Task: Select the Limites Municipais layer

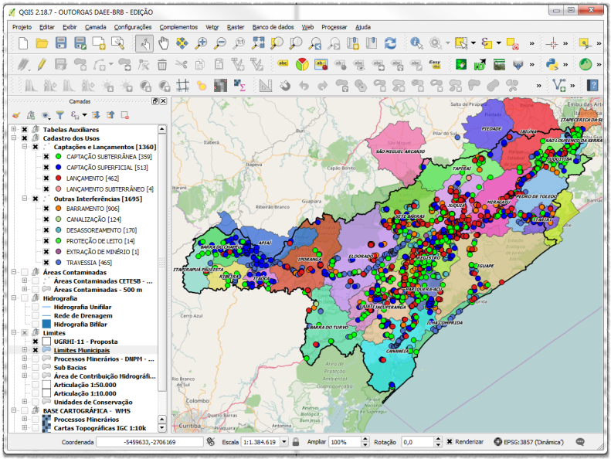Action: click(x=81, y=350)
